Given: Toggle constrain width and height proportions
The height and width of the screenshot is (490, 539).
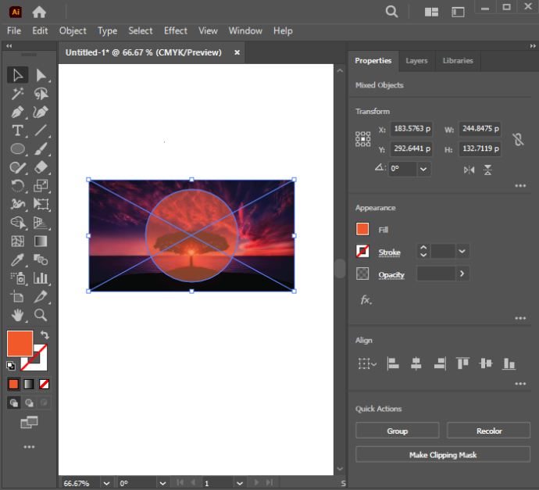Looking at the screenshot, I should 519,139.
